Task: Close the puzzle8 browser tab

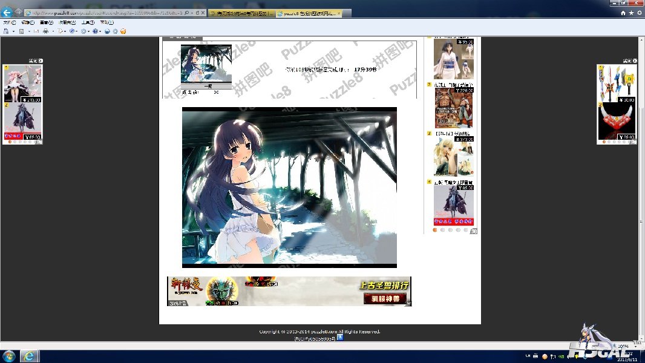Action: [x=339, y=13]
